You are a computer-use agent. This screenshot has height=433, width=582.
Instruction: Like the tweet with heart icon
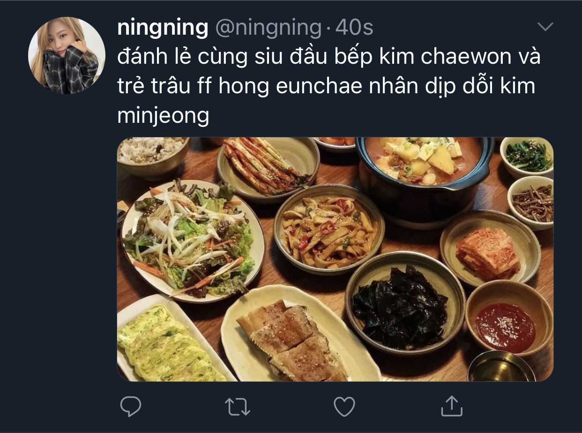coord(344,406)
